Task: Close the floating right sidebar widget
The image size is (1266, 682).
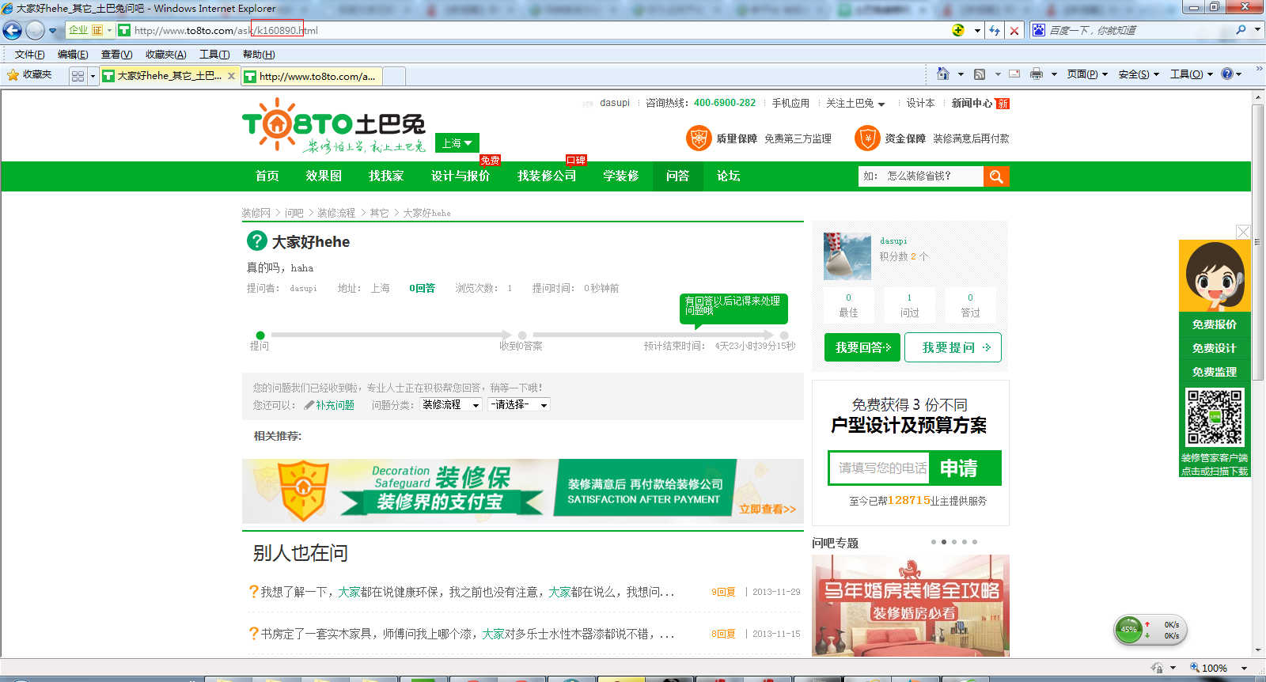Action: point(1243,232)
